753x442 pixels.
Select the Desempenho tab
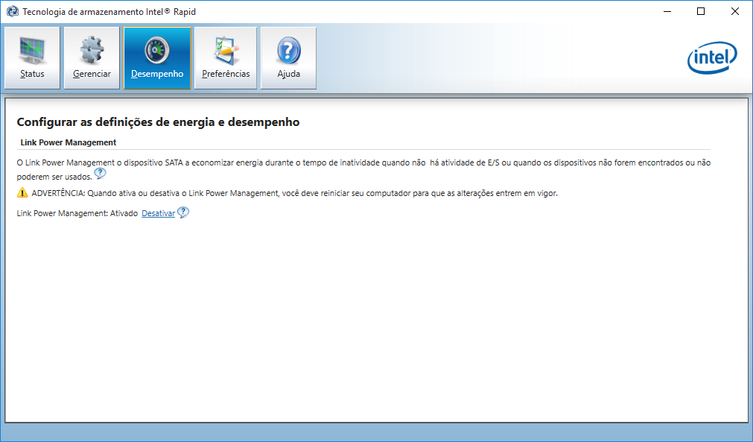157,58
